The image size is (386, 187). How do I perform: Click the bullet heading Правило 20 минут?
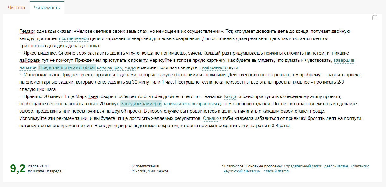tap(43, 96)
